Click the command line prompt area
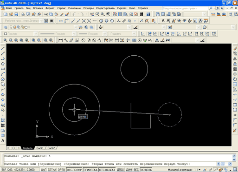Image resolution: width=238 pixels, height=172 pixels. coord(110,164)
